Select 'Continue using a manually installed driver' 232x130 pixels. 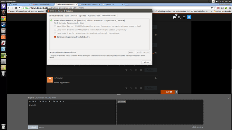click(x=55, y=37)
